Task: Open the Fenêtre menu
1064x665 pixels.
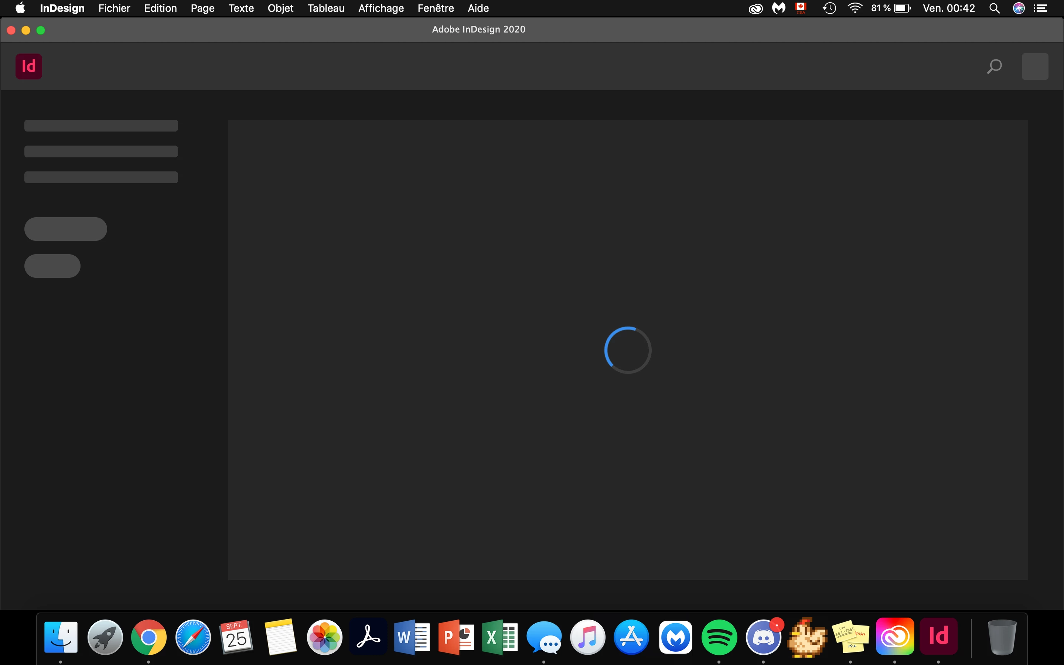Action: (435, 8)
